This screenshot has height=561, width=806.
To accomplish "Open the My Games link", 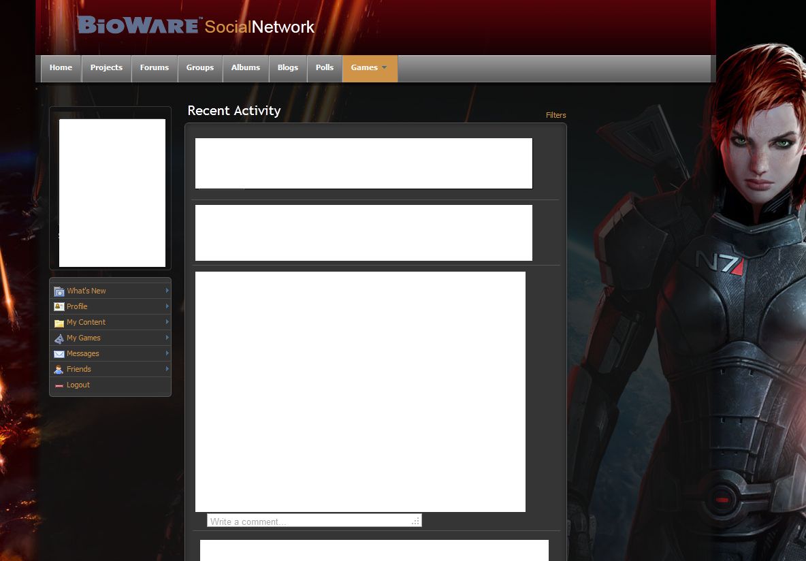I will tap(83, 338).
